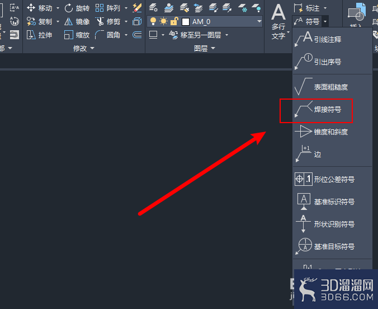Screen dimensions: 378x309
Task: Open the 移动 dropdown arrow
Action: coord(58,8)
